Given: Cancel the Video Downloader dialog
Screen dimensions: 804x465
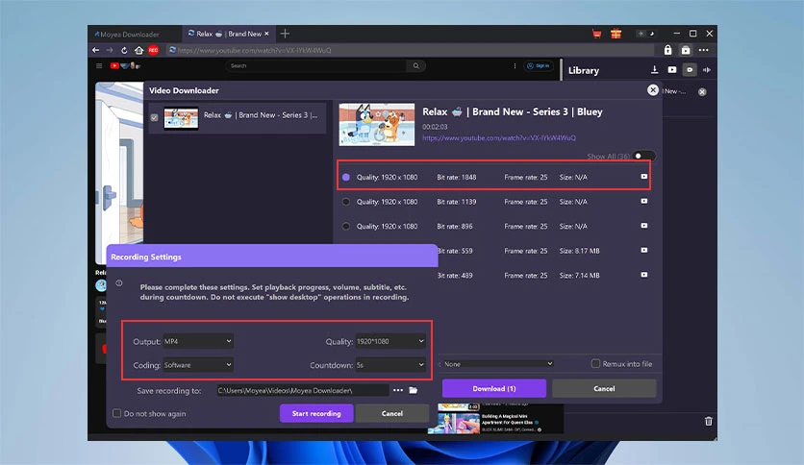Looking at the screenshot, I should point(604,389).
